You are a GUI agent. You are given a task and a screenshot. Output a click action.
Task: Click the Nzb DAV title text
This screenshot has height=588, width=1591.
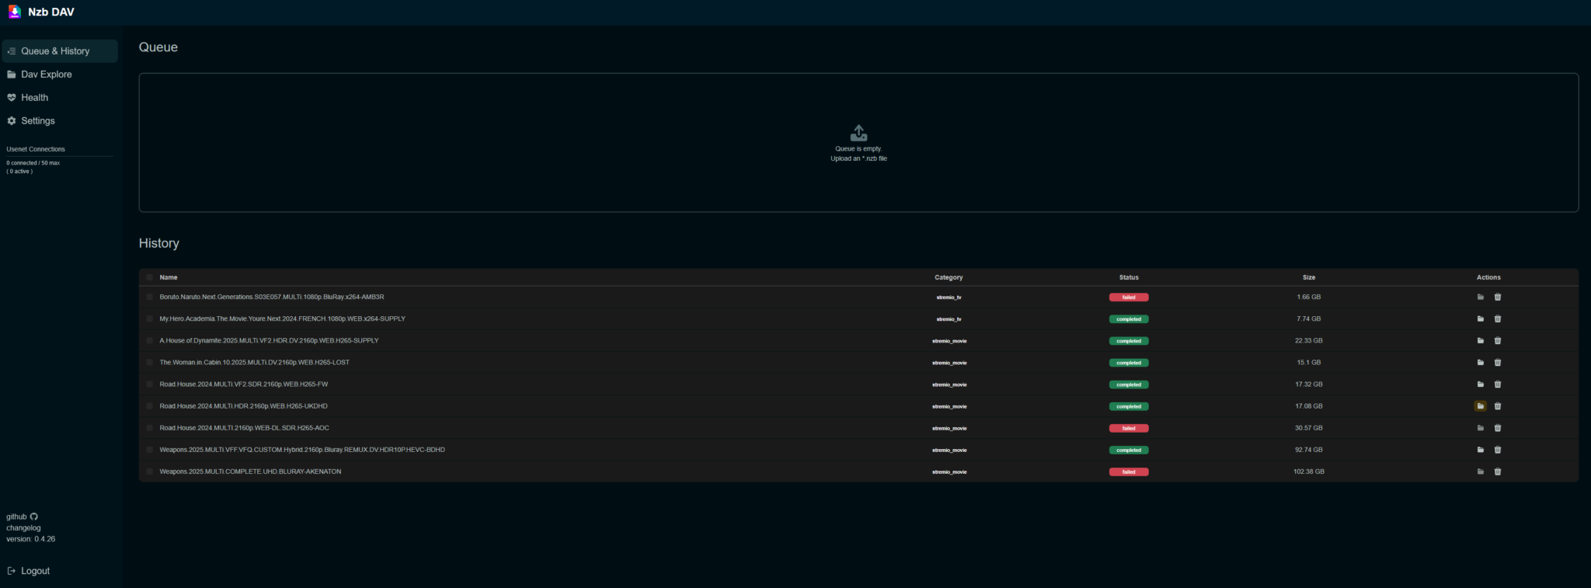tap(51, 12)
